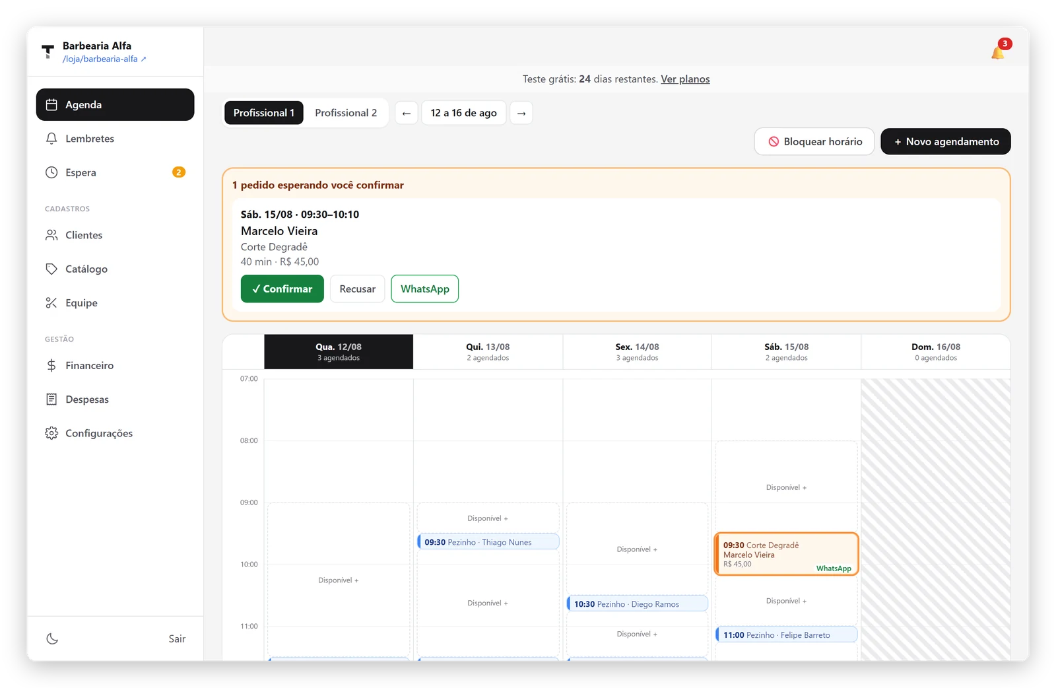This screenshot has width=1056, height=688.
Task: Open WhatsApp from the pending request card
Action: point(425,289)
